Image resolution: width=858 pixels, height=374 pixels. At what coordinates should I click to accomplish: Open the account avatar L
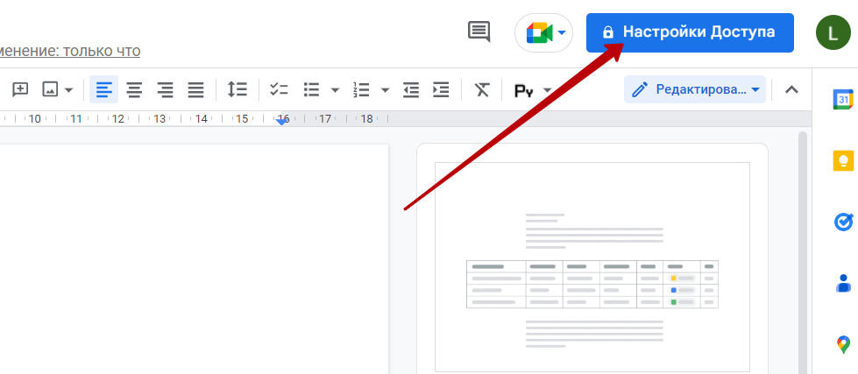click(x=833, y=32)
